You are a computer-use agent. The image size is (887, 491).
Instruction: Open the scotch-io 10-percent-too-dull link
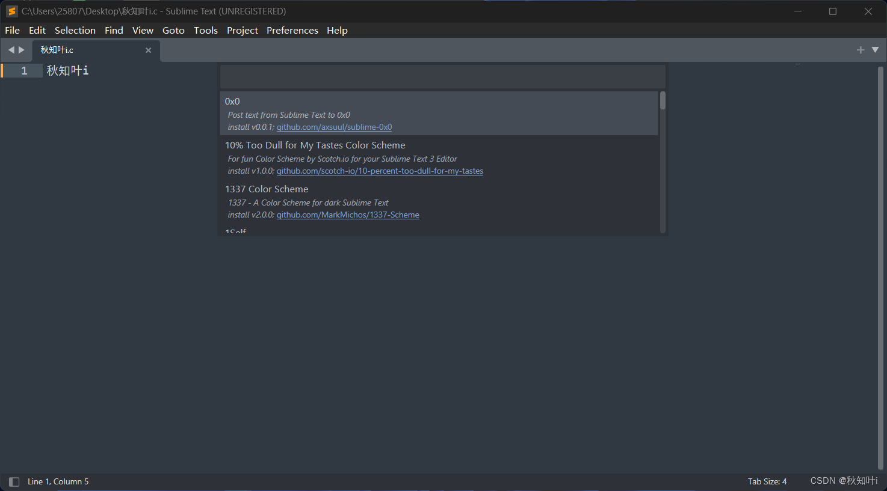(x=380, y=171)
